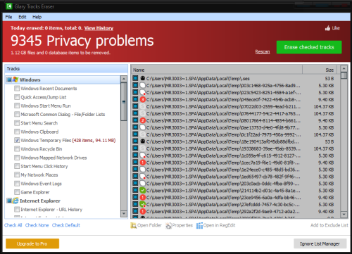Enable Quick Access/Jump List checkbox
Screen dimensions: 352x254
(17, 97)
